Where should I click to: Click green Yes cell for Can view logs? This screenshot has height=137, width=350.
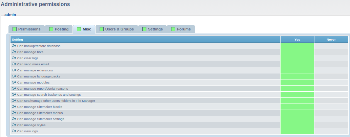pos(297,131)
